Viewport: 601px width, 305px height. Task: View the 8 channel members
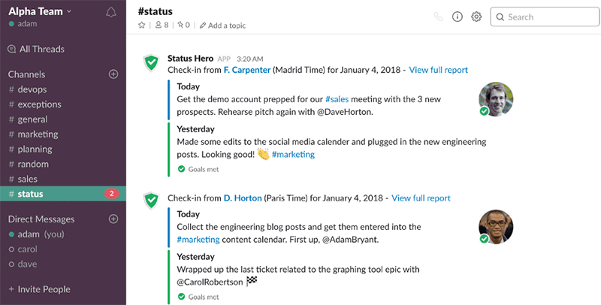click(162, 26)
